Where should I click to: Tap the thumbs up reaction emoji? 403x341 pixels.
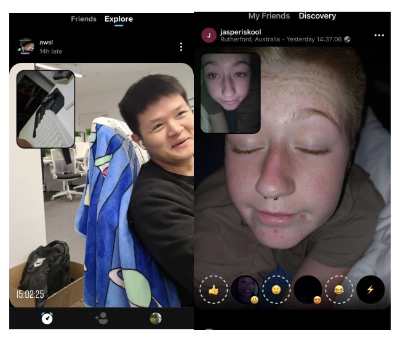pyautogui.click(x=213, y=290)
